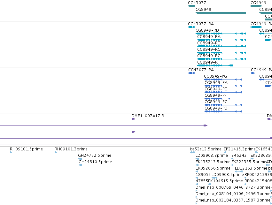This screenshot has width=272, height=205.
Task: Open the CG8949-RD transcript label
Action: pos(207,30)
